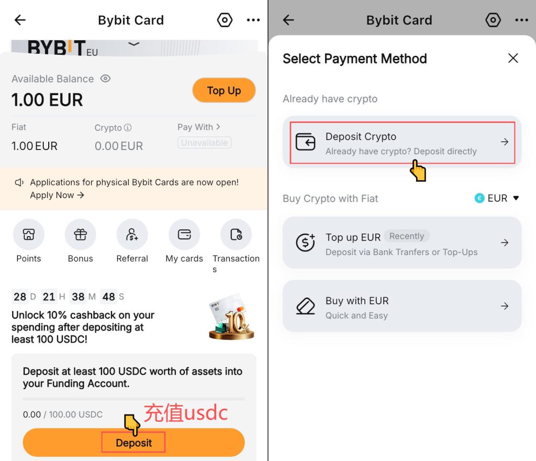536x461 pixels.
Task: Expand the Pay With options
Action: [x=198, y=127]
